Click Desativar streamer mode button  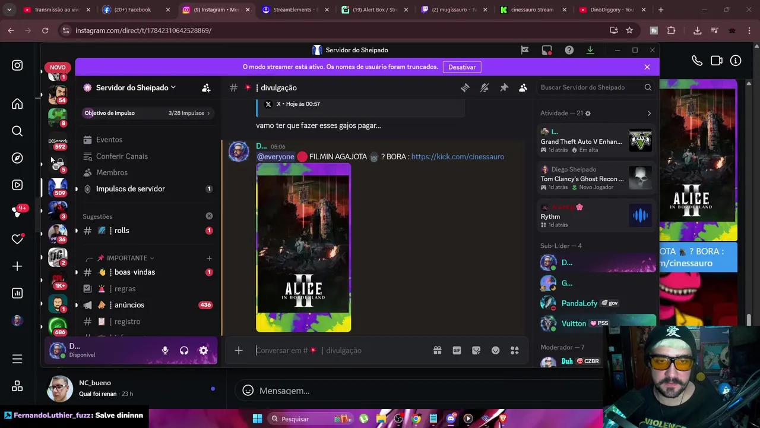462,67
